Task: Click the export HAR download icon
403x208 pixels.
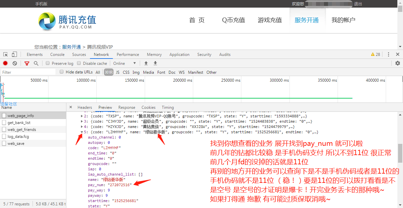Action: [155, 63]
